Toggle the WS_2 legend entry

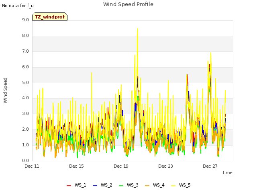[x=102, y=185]
